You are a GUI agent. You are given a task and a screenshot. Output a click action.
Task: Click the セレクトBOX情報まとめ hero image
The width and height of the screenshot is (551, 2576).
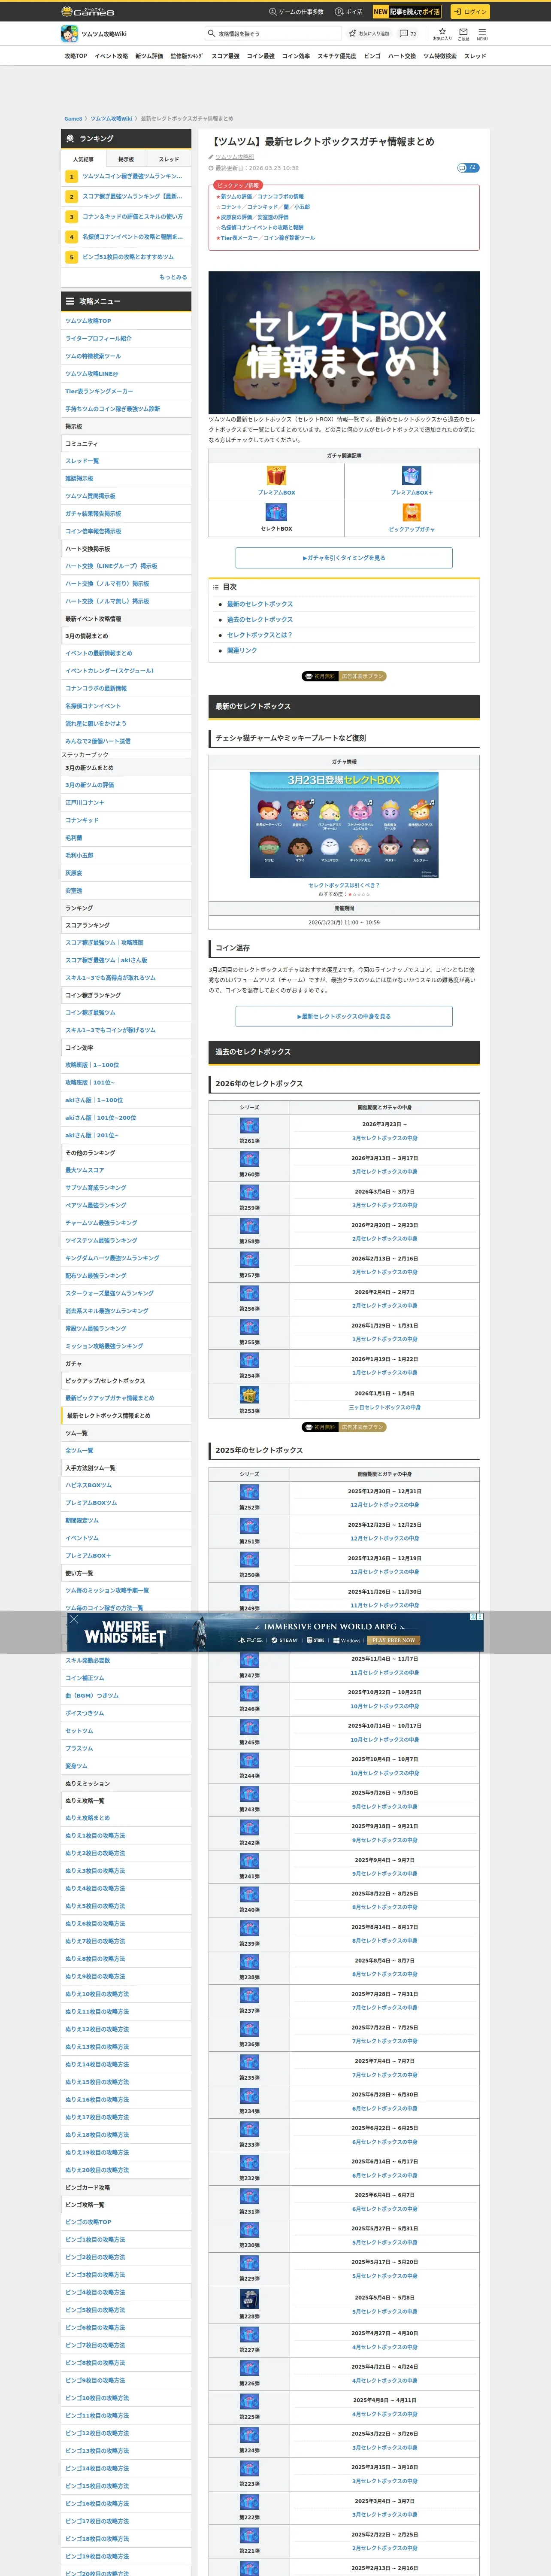point(344,342)
